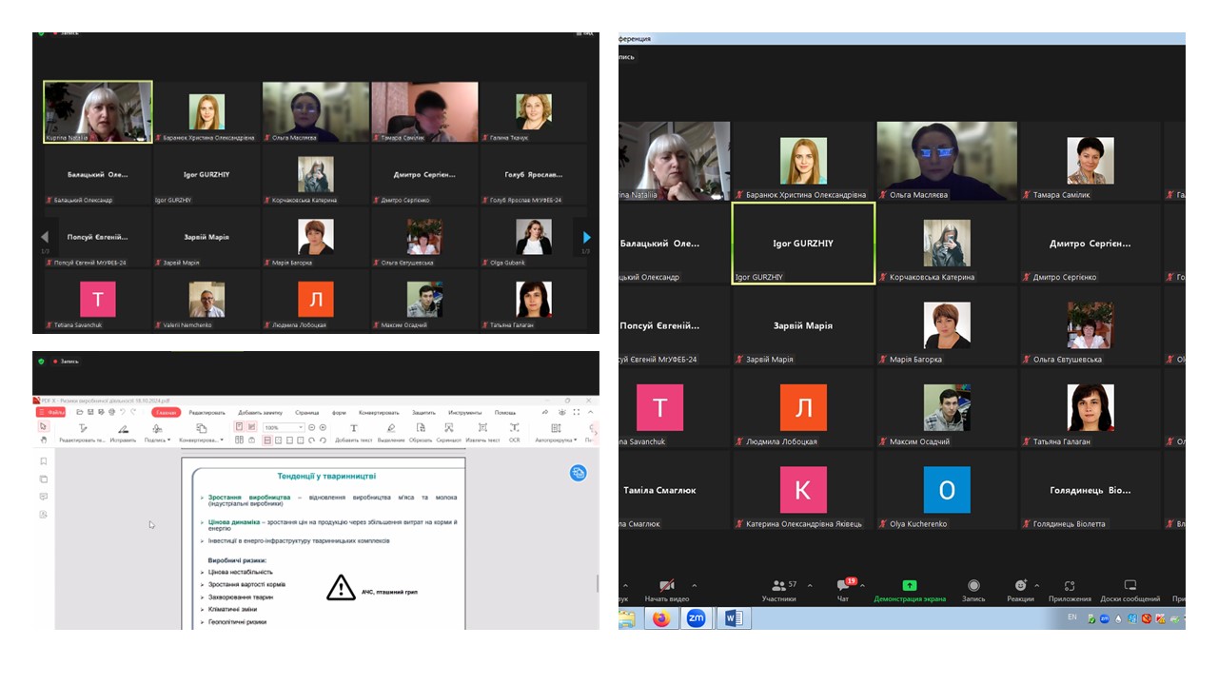Click the zoom out minus icon

tap(311, 427)
